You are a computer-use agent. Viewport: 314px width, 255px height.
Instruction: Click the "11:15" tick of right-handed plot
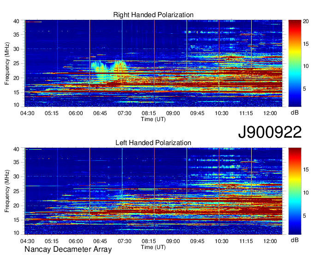(x=246, y=113)
